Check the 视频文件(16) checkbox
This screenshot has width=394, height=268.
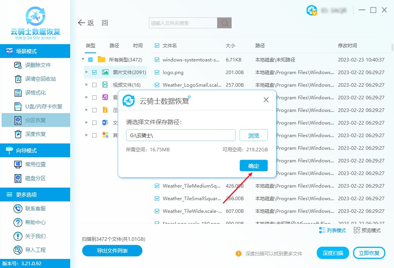pyautogui.click(x=94, y=84)
